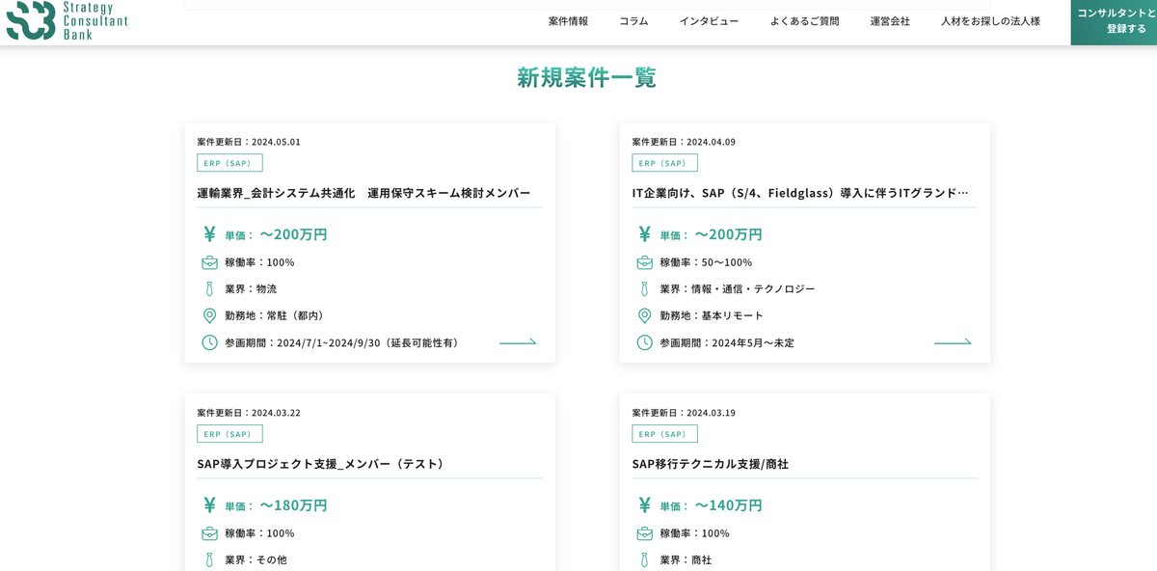
Task: Click ERP (SAP) tag on 2024.03.19 card
Action: [x=664, y=434]
